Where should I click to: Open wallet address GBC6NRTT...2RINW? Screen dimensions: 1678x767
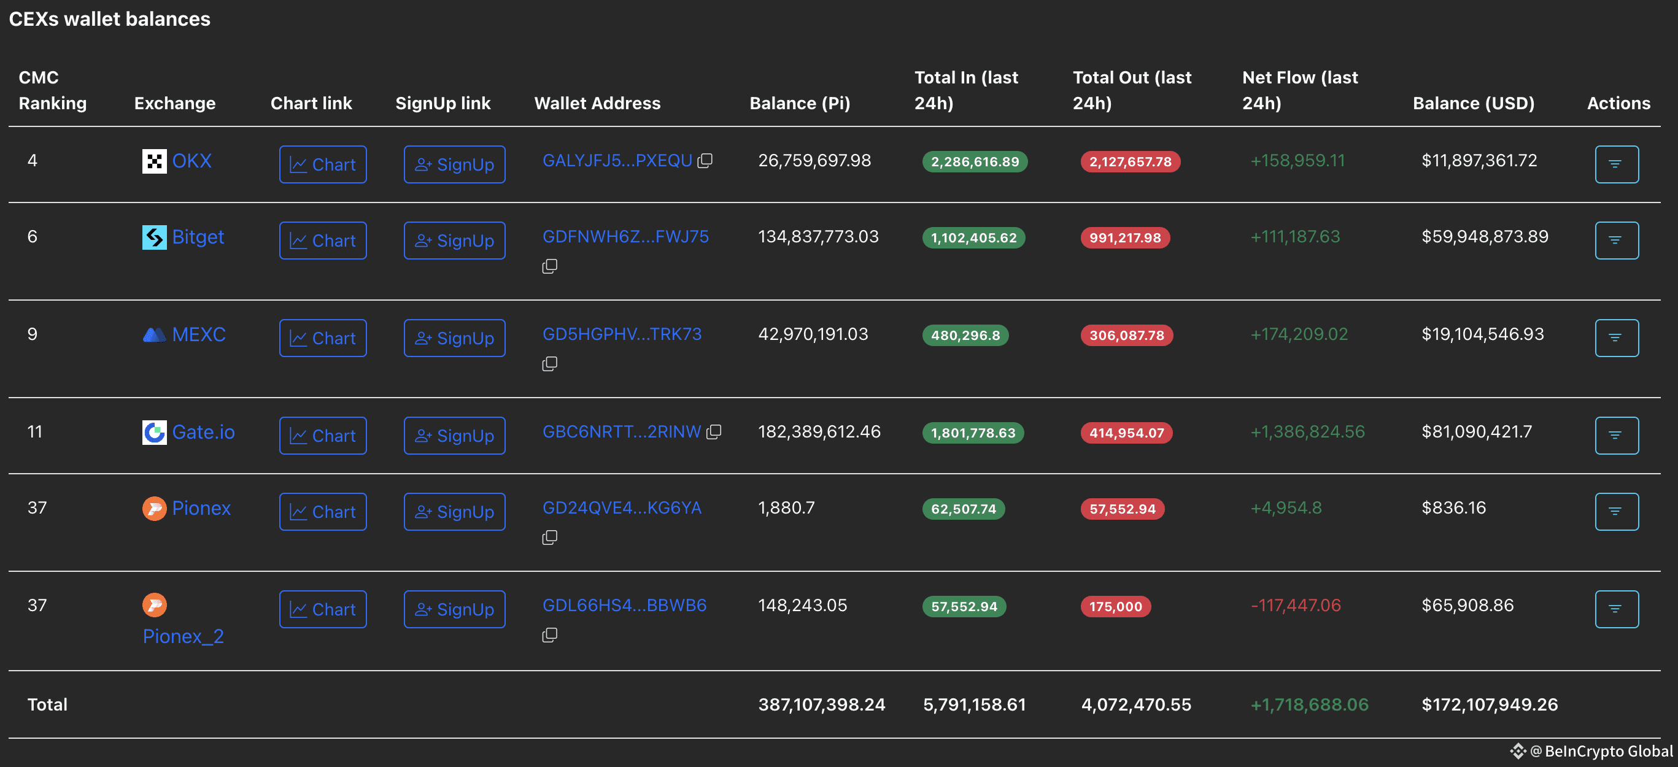point(622,433)
